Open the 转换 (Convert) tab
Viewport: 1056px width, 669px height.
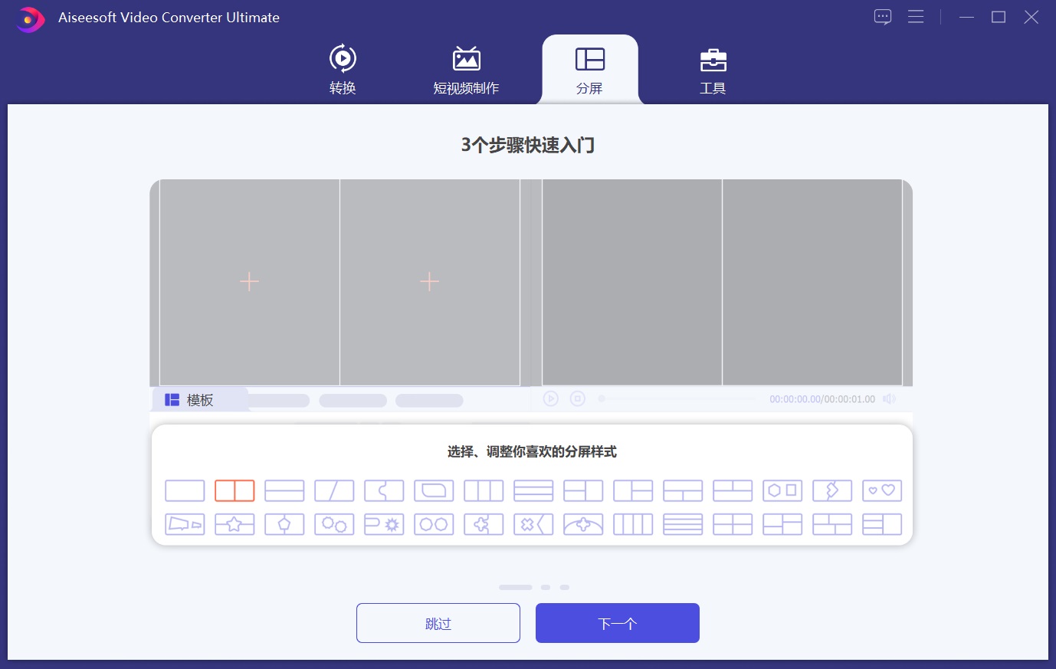click(343, 70)
